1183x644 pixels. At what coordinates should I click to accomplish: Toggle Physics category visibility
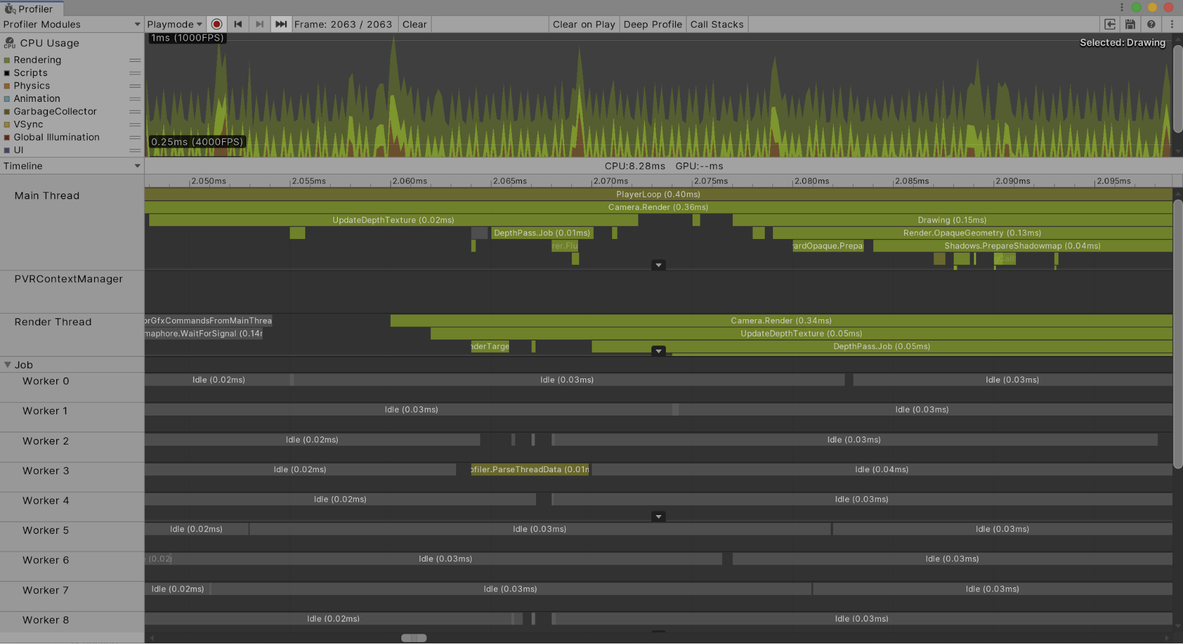pyautogui.click(x=7, y=86)
